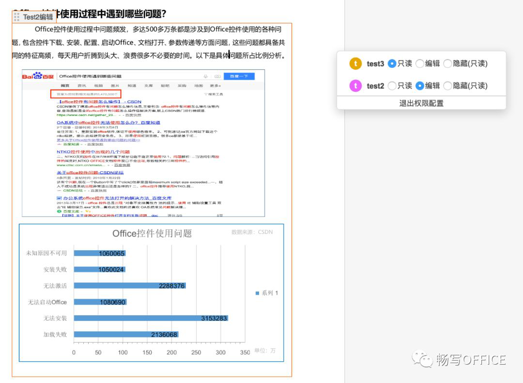Screen dimensions: 523x383
Task: Select 隐藏(只读) for test2
Action: (x=447, y=86)
